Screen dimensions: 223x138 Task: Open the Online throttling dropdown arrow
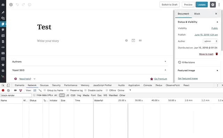click(130, 90)
